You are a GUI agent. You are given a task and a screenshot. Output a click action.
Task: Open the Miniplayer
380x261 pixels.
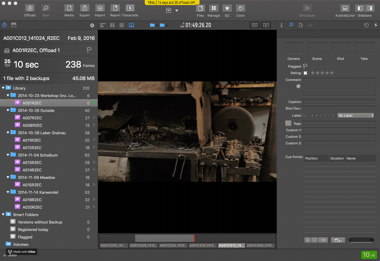point(307,8)
